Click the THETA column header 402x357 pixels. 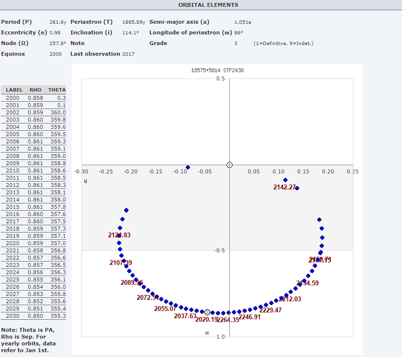click(57, 90)
